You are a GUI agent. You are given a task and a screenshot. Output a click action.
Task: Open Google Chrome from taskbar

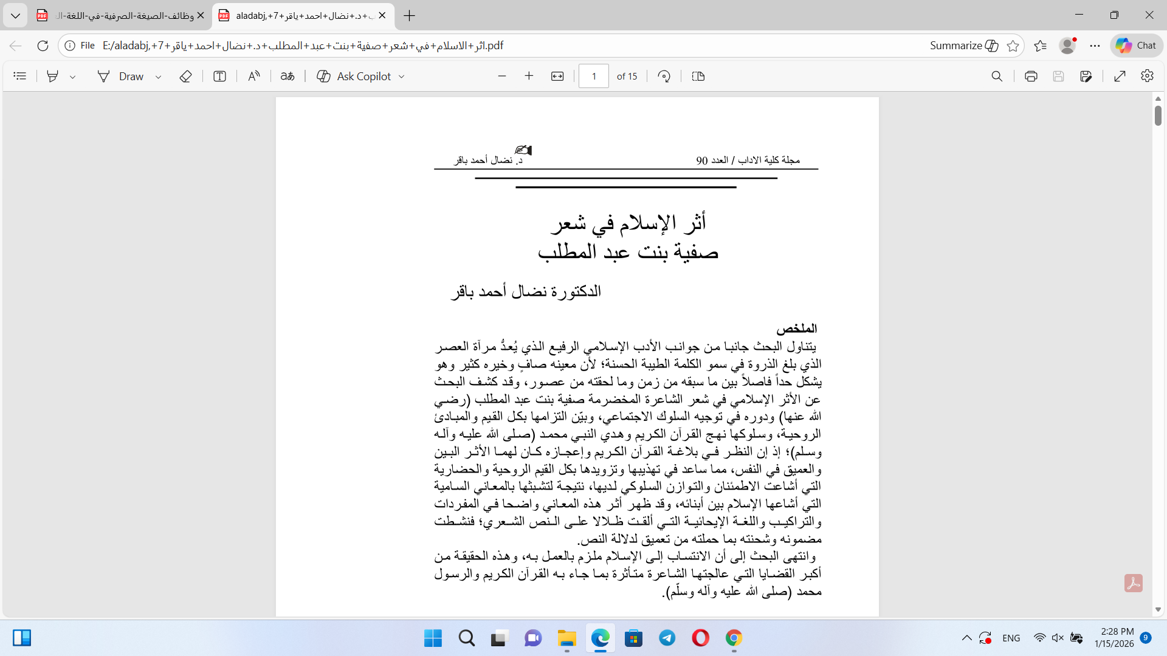[x=734, y=638]
